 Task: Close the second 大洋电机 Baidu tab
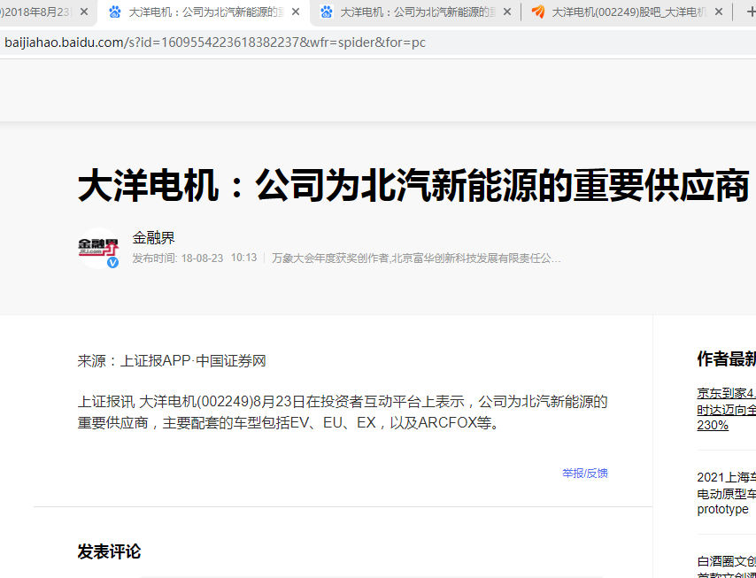(x=506, y=12)
